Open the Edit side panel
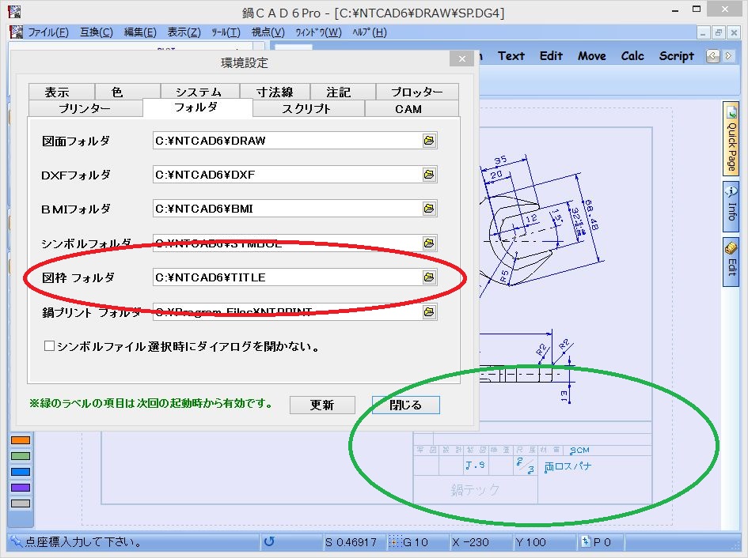The height and width of the screenshot is (558, 748). click(731, 262)
